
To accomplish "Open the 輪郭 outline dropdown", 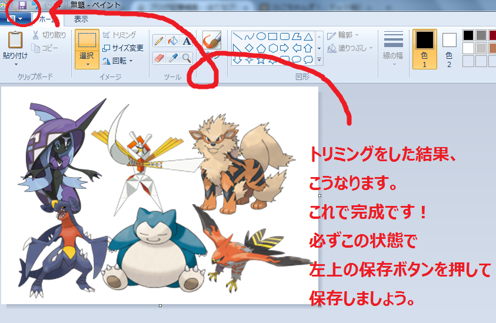I will click(x=343, y=35).
